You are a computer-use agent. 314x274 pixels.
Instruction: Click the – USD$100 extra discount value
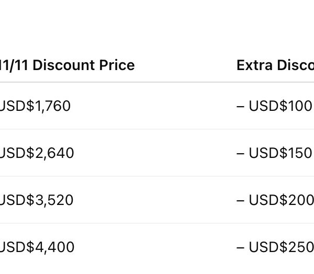274,106
